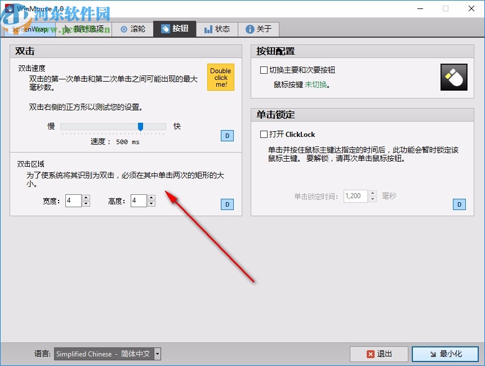485x366 pixels.
Task: Click the 最小化 minimize-to-tray button
Action: (446, 354)
